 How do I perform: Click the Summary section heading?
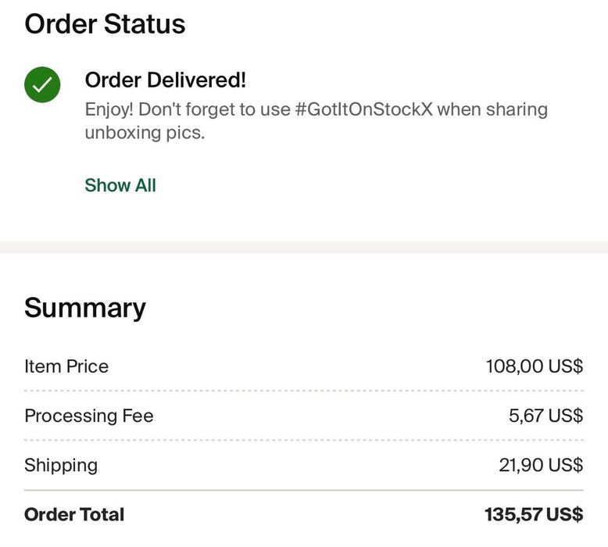tap(85, 307)
